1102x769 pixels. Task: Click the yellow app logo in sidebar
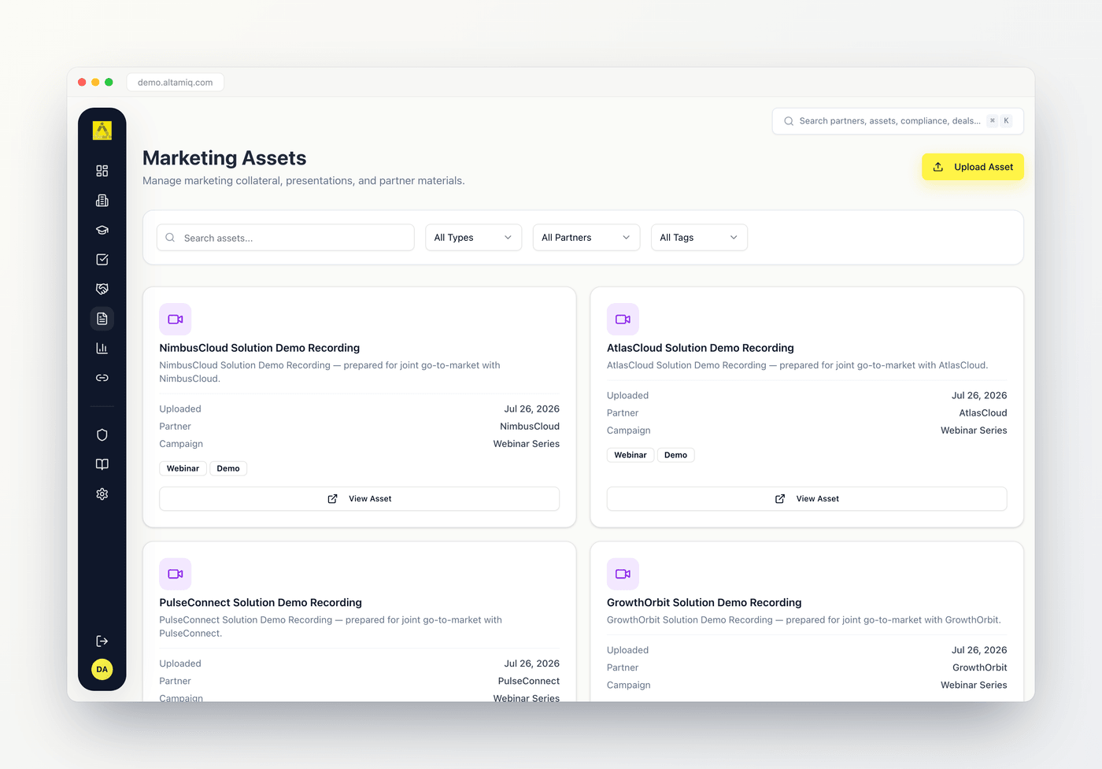pos(102,131)
